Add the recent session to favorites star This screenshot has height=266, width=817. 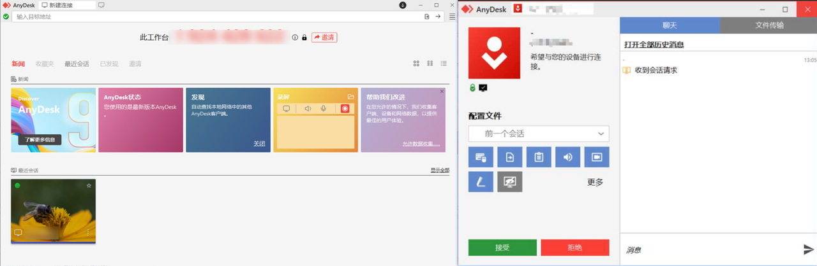click(x=89, y=185)
